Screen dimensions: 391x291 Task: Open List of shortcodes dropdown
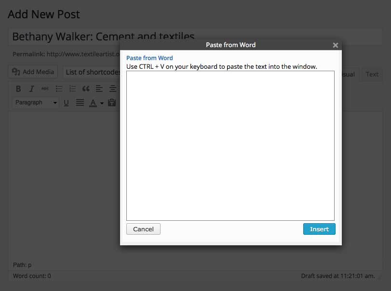[x=92, y=72]
